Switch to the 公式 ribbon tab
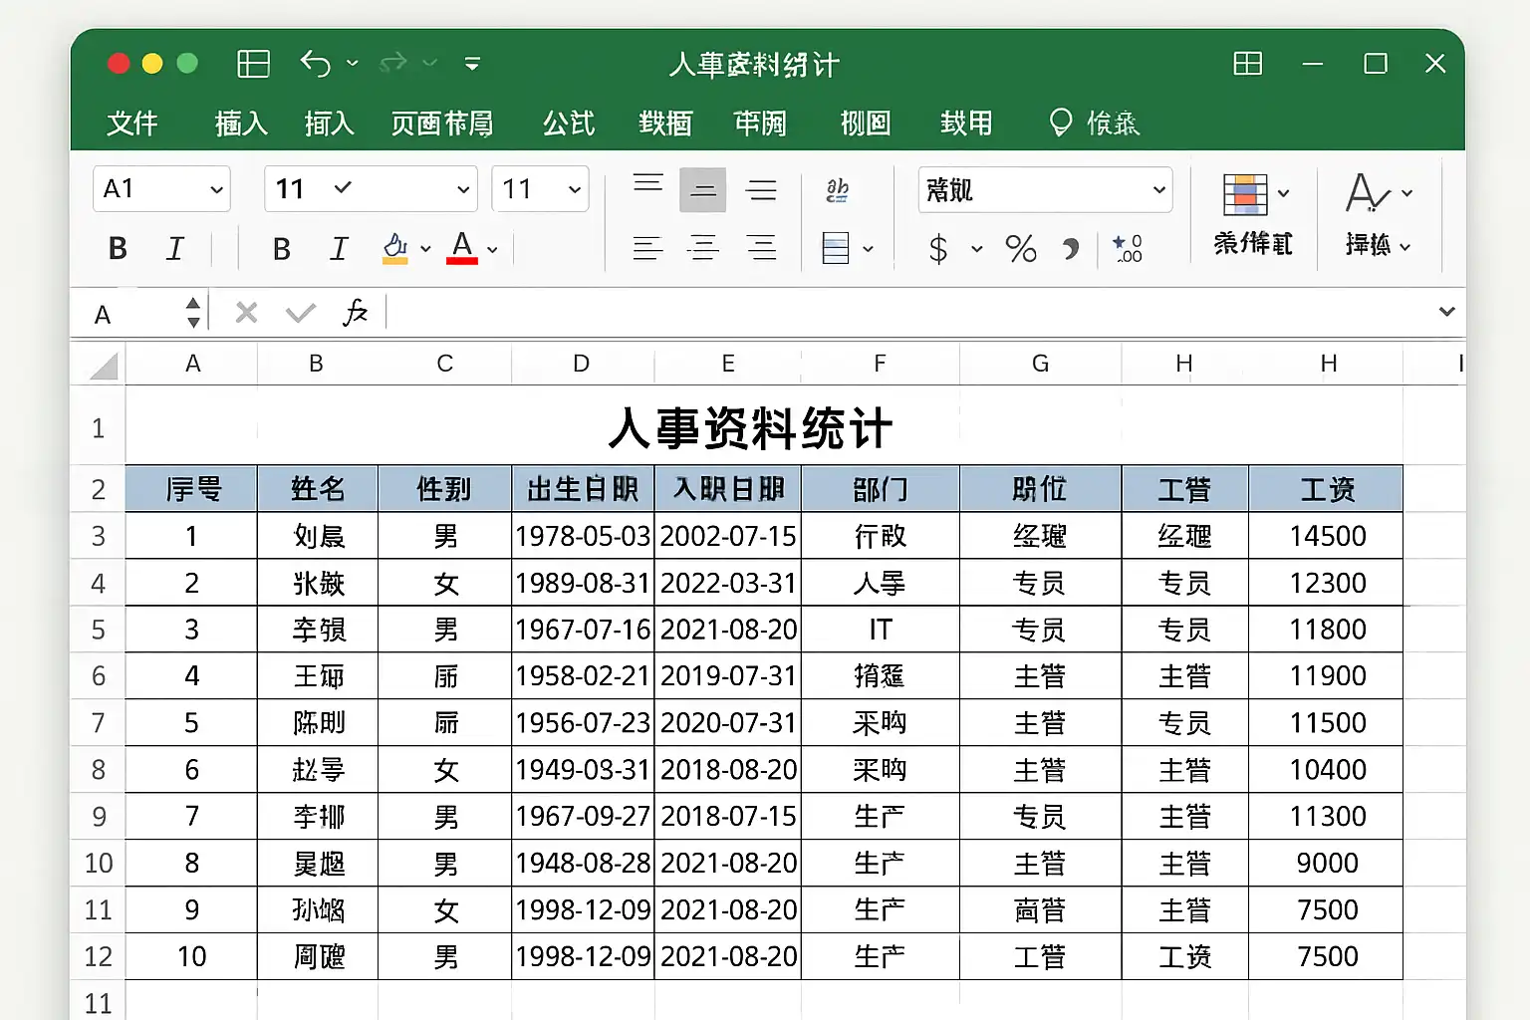The width and height of the screenshot is (1530, 1020). tap(569, 123)
